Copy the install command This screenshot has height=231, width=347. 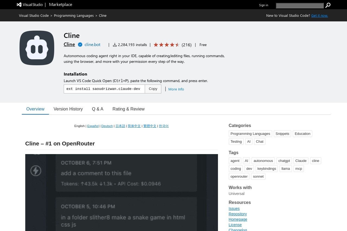(x=153, y=89)
